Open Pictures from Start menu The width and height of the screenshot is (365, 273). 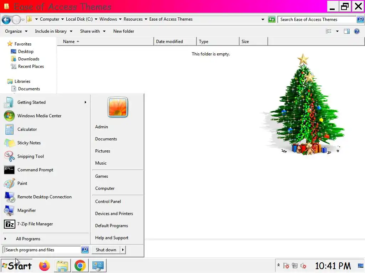pyautogui.click(x=103, y=151)
